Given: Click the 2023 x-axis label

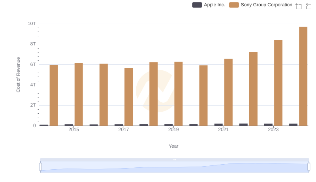Looking at the screenshot, I should (x=273, y=129).
